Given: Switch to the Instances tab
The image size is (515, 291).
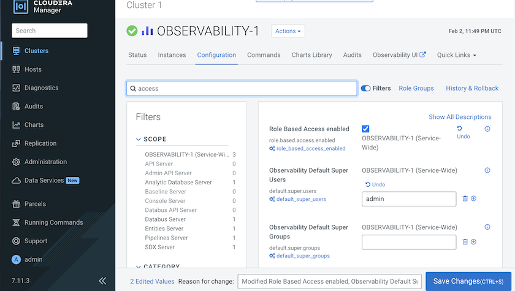Looking at the screenshot, I should tap(172, 55).
